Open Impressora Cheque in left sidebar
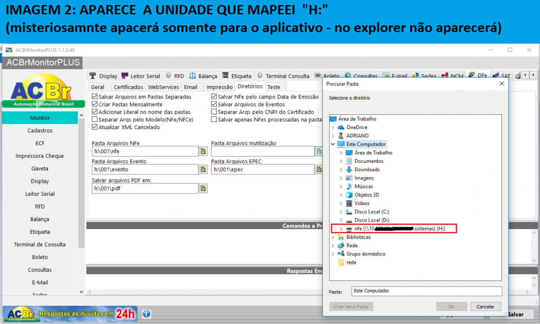 pyautogui.click(x=40, y=156)
